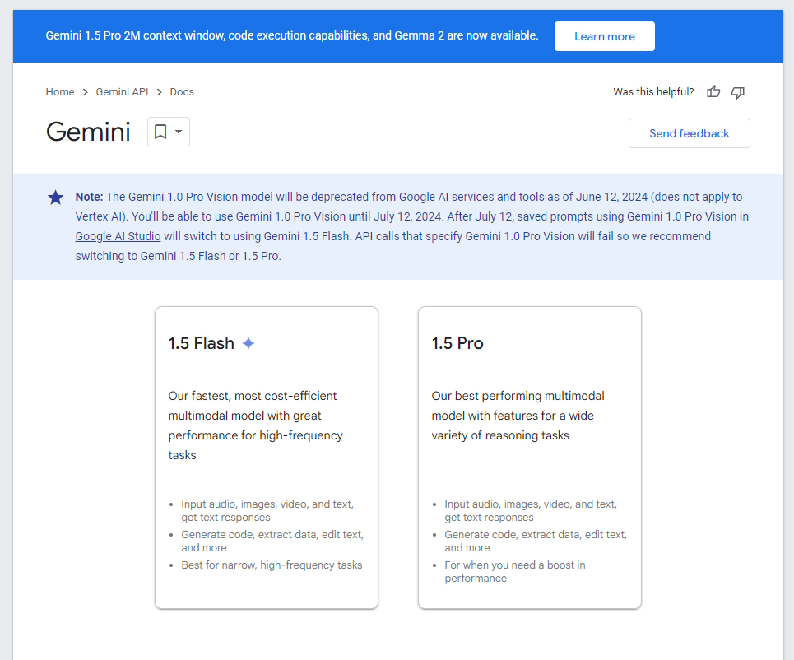Click the Learn more button
The image size is (794, 660).
click(604, 36)
